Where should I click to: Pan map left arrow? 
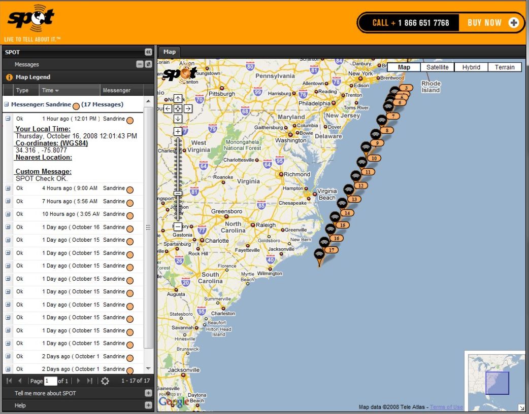coord(168,108)
